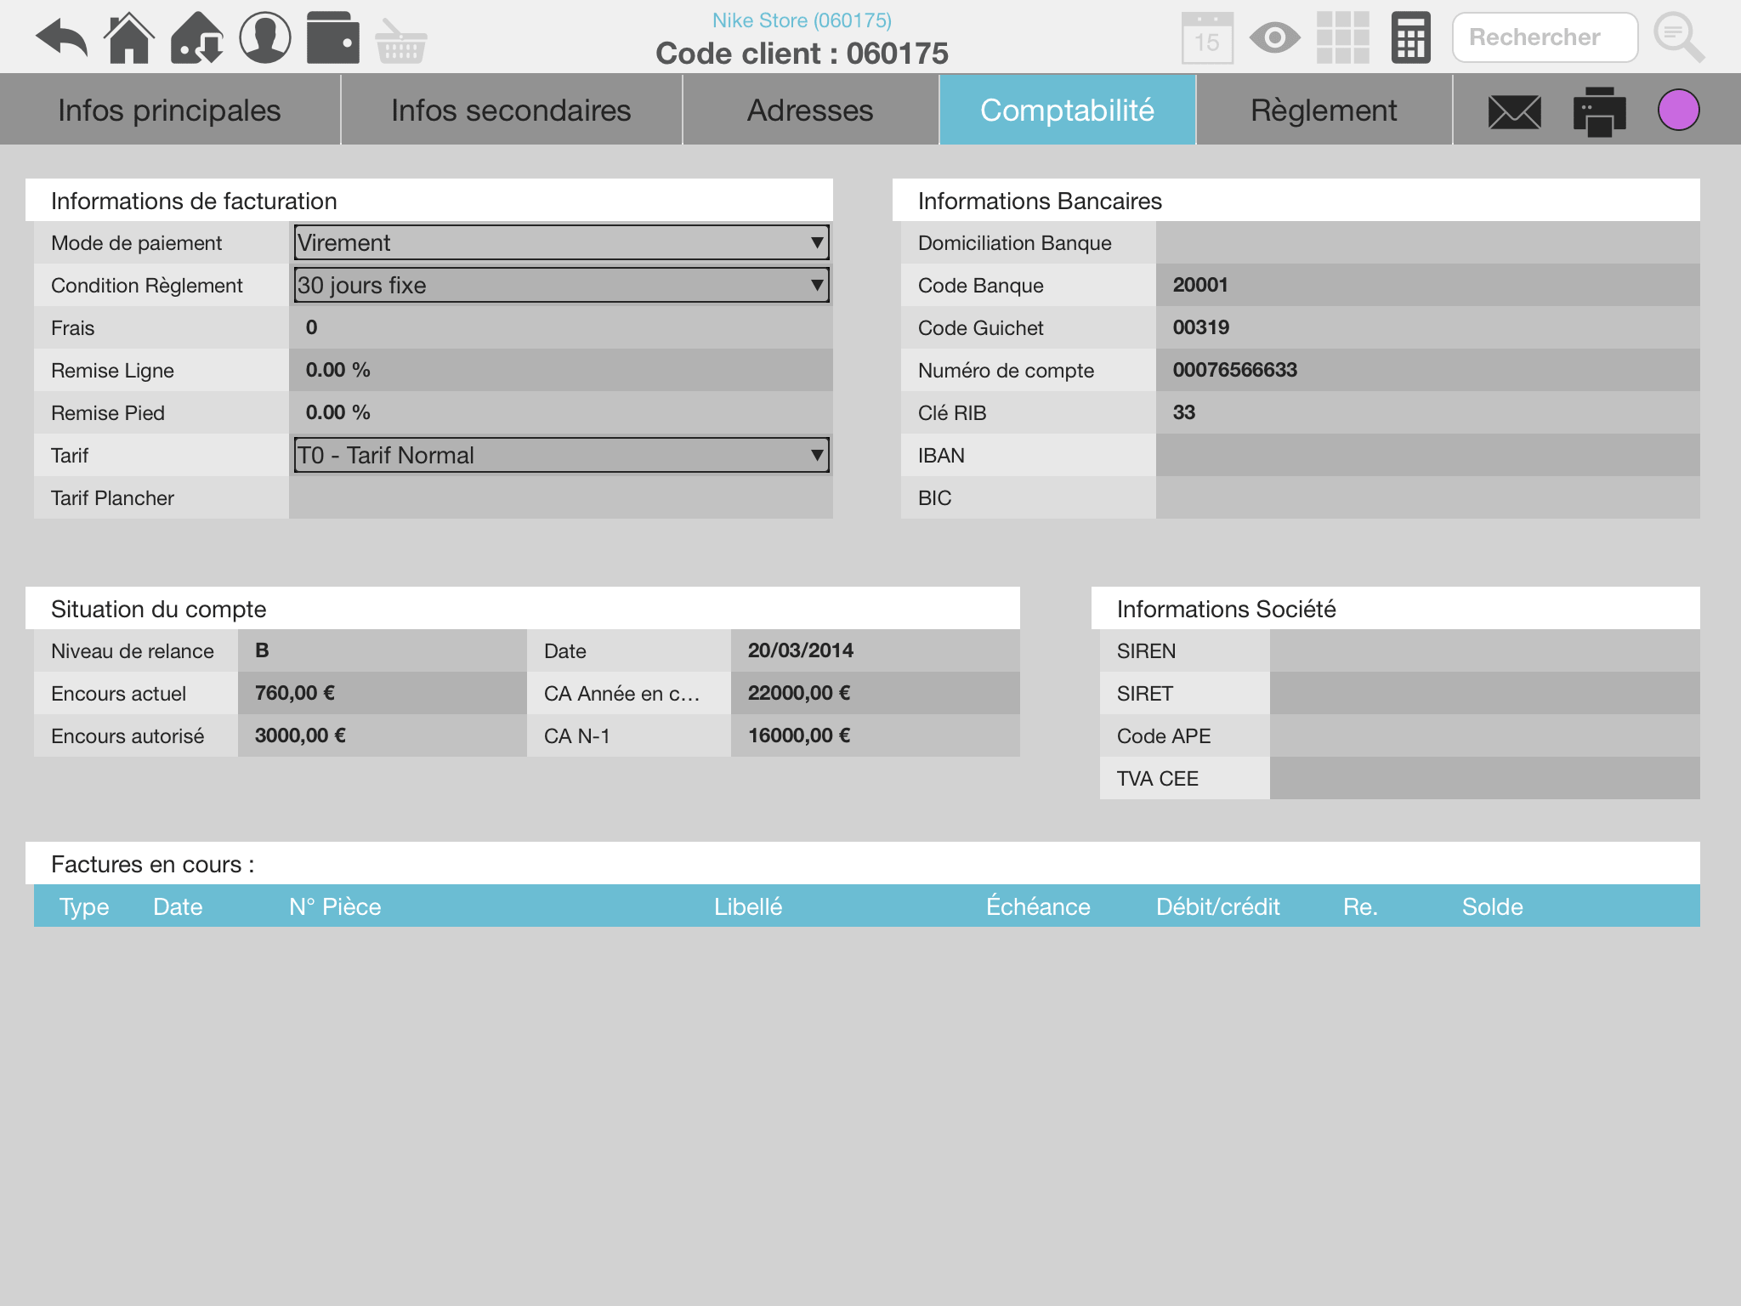Toggle the grid view layout
This screenshot has height=1306, width=1741.
tap(1341, 37)
